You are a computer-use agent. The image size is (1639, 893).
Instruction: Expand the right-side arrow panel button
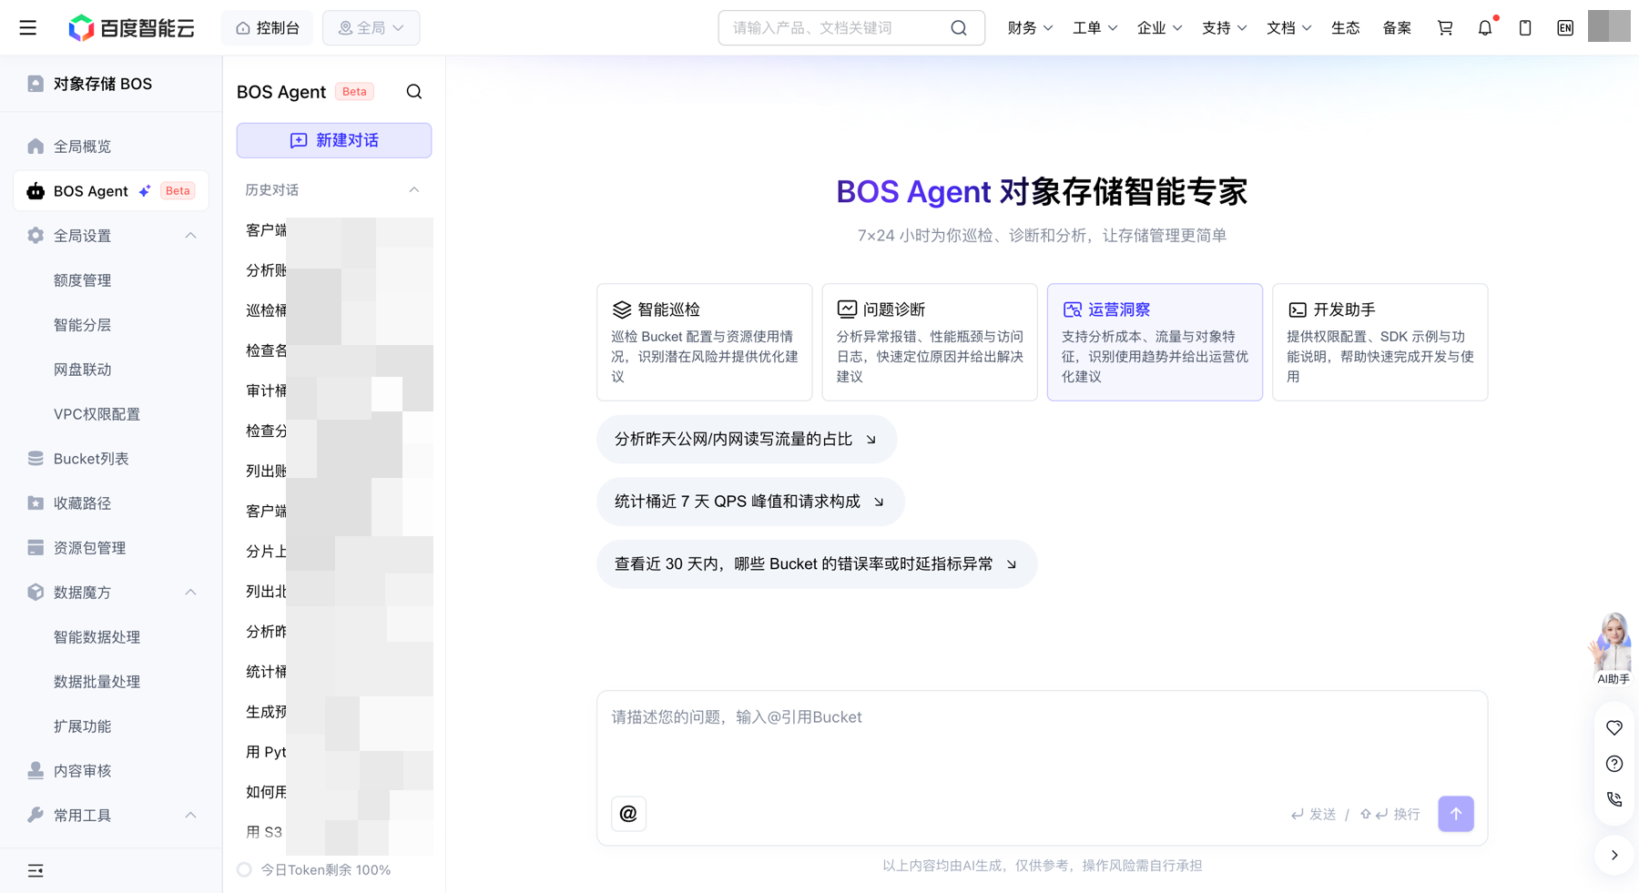[x=1614, y=856]
